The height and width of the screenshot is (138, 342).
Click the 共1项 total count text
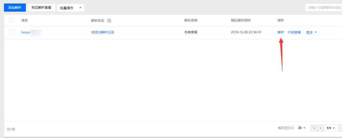pyautogui.click(x=11, y=129)
